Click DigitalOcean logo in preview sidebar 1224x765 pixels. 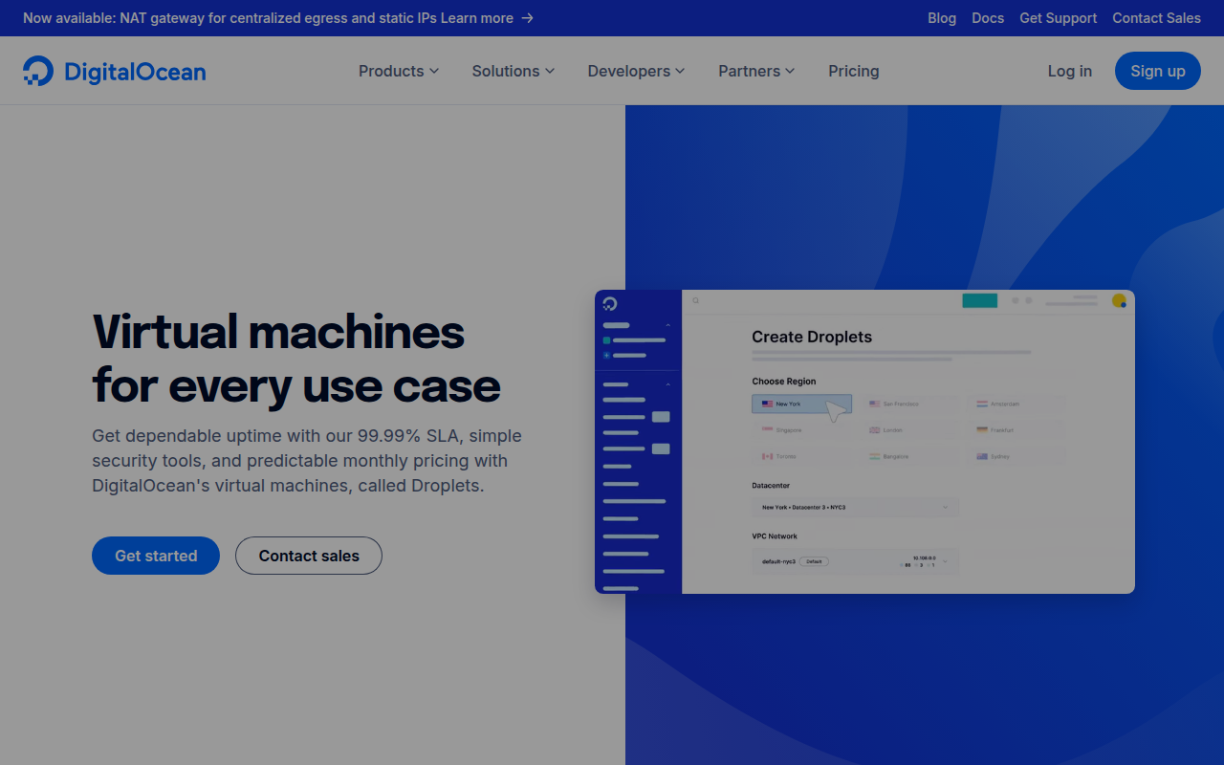tap(610, 304)
